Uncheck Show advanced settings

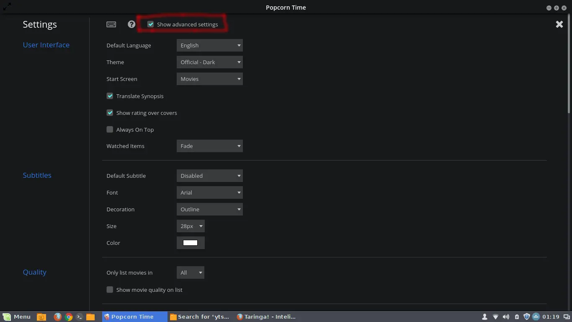click(x=150, y=24)
